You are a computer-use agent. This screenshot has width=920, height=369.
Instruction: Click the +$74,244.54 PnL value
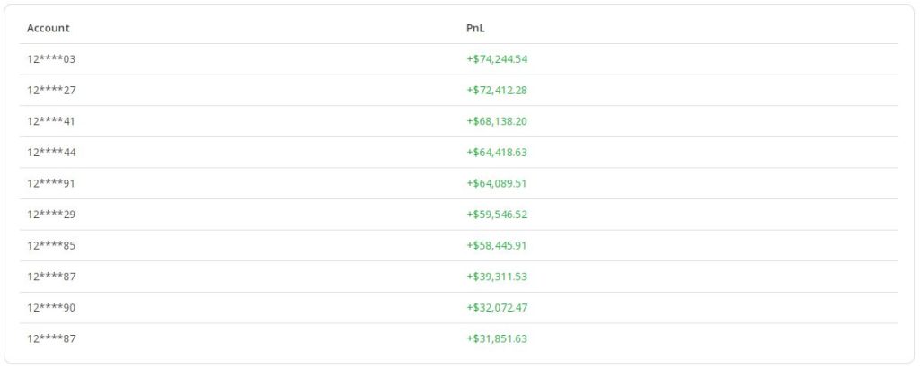coord(497,59)
